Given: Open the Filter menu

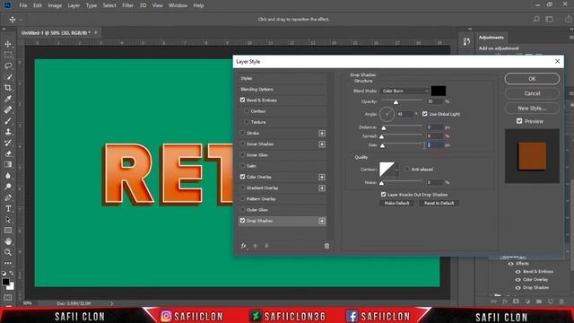Looking at the screenshot, I should click(x=127, y=5).
